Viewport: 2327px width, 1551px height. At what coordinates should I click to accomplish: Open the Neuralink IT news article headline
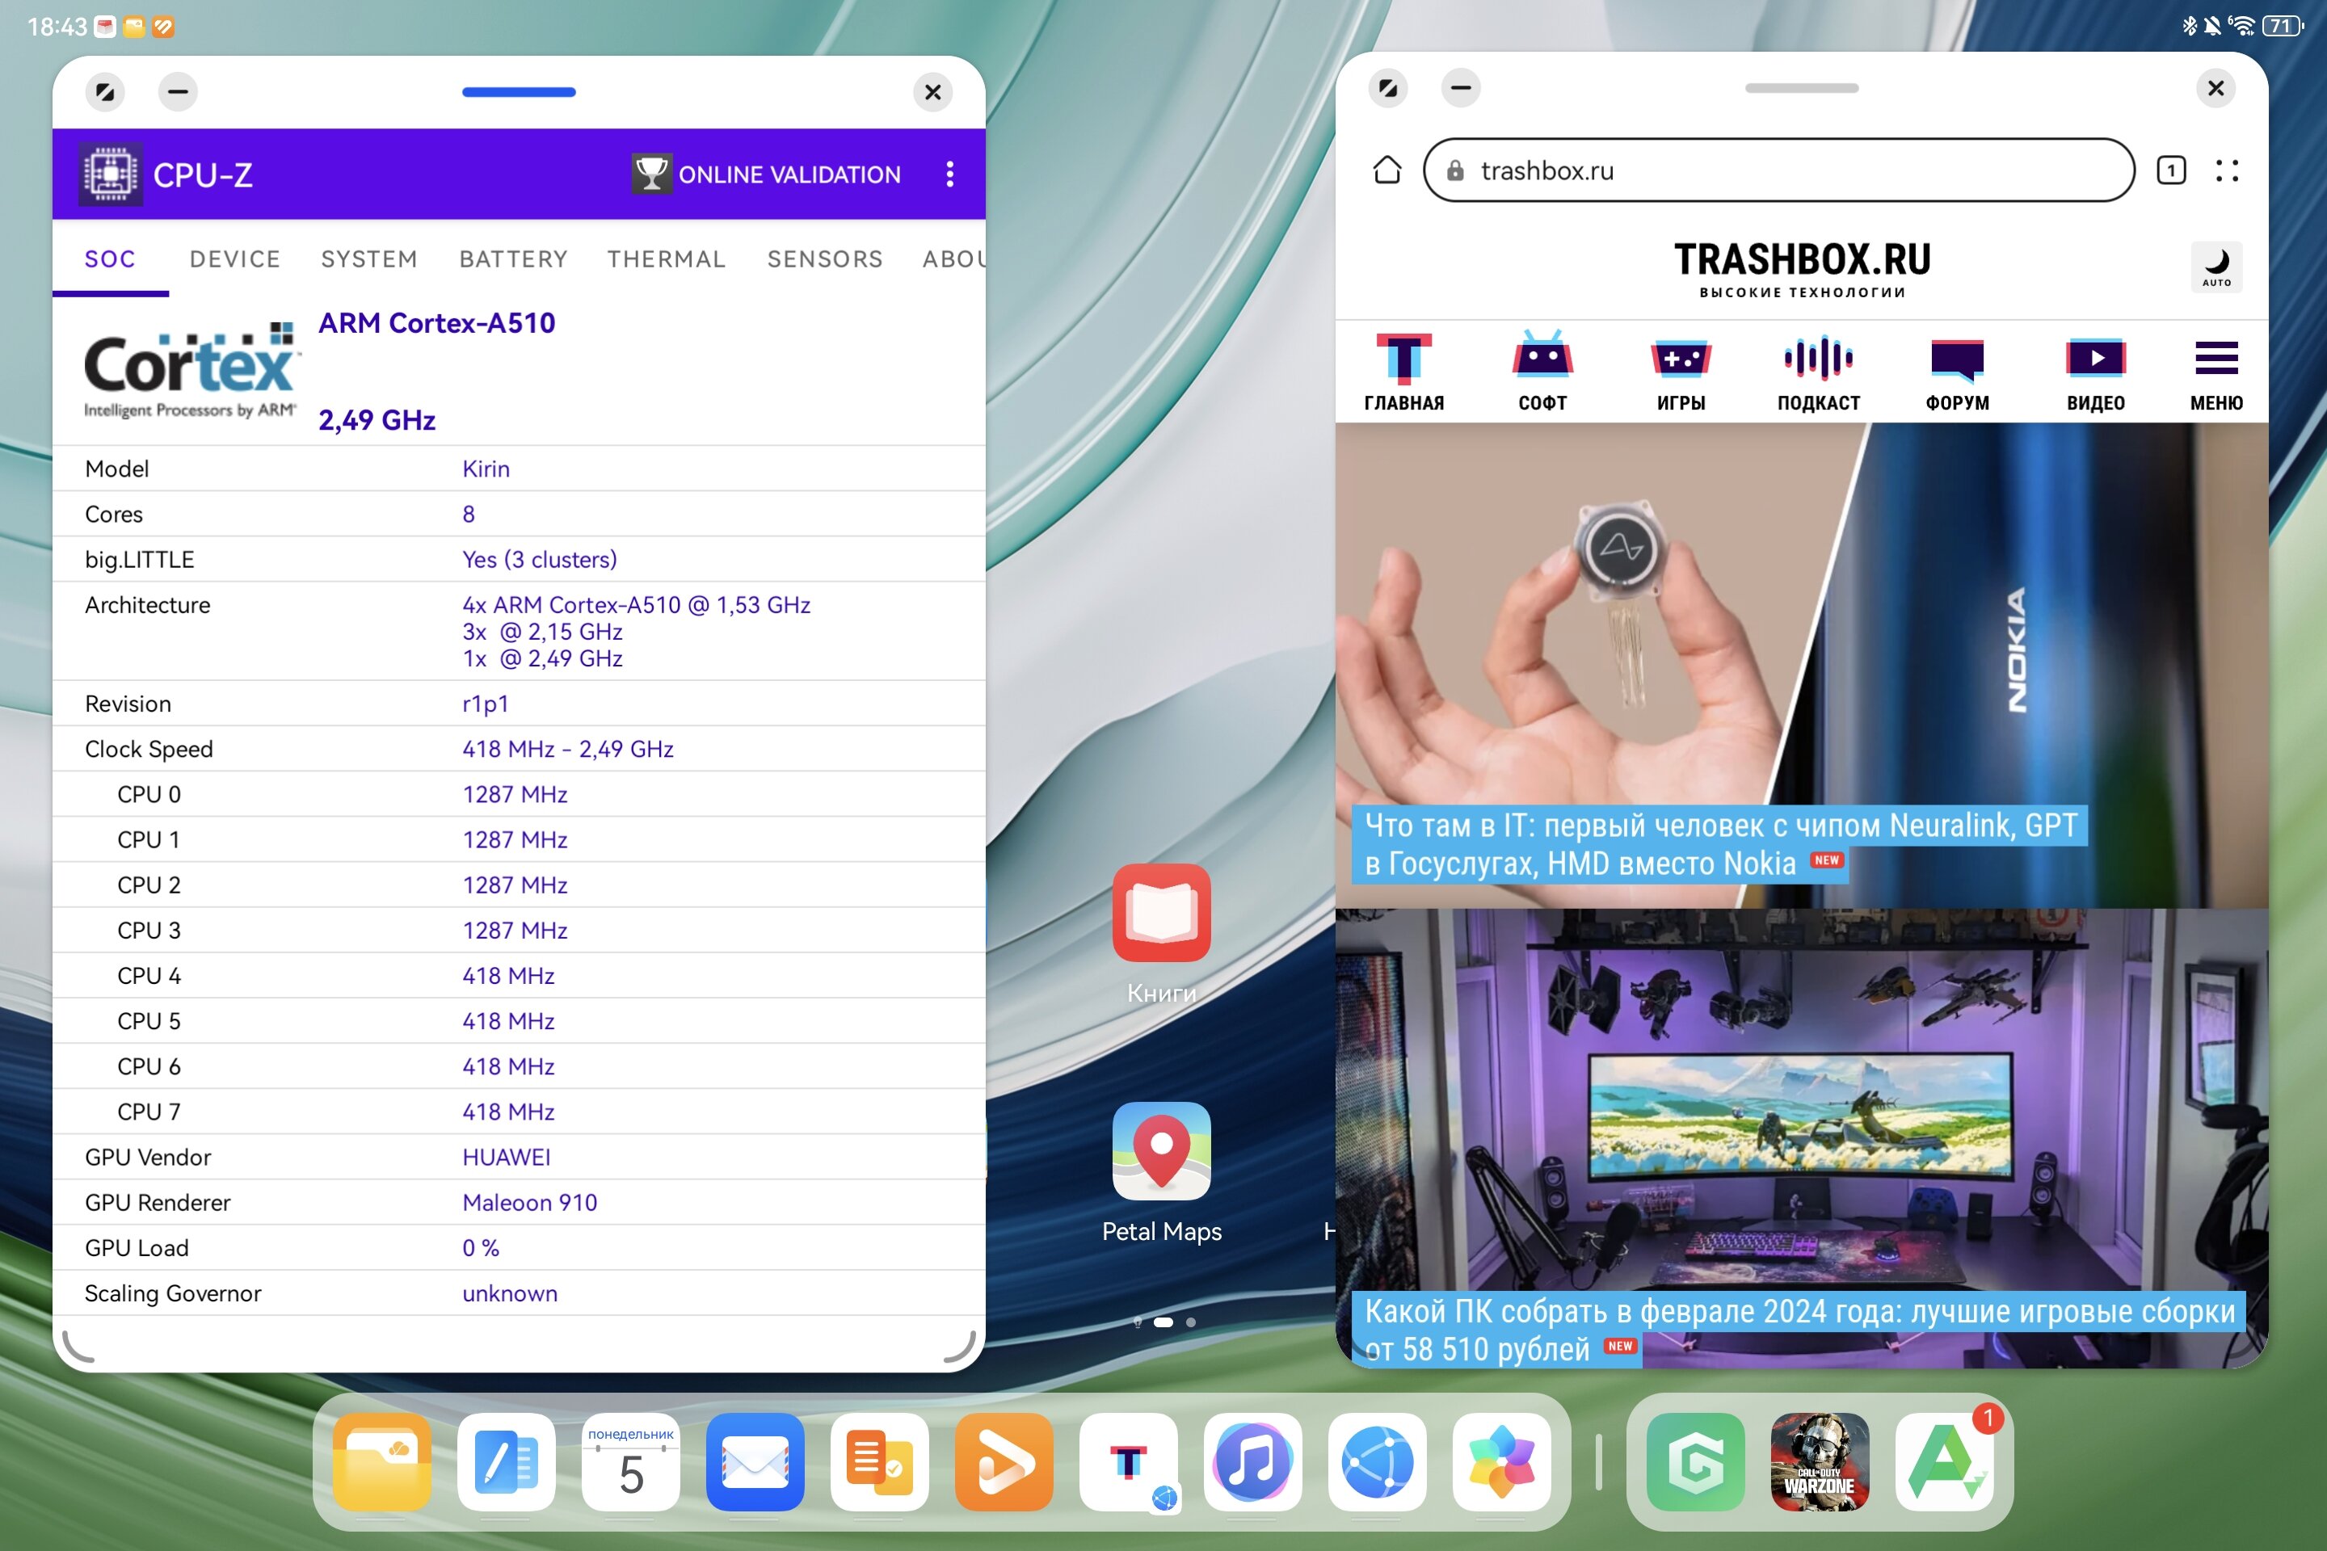click(1719, 843)
